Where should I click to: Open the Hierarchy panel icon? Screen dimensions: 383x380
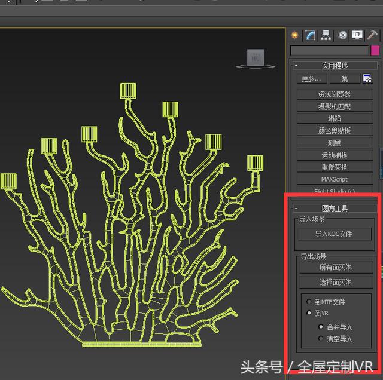[x=326, y=35]
